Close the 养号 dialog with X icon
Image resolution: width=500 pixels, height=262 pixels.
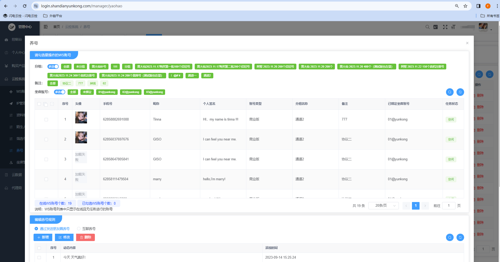tap(467, 43)
